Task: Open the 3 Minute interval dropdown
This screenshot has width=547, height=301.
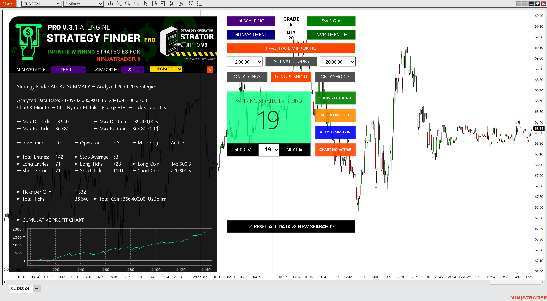Action: click(x=83, y=4)
